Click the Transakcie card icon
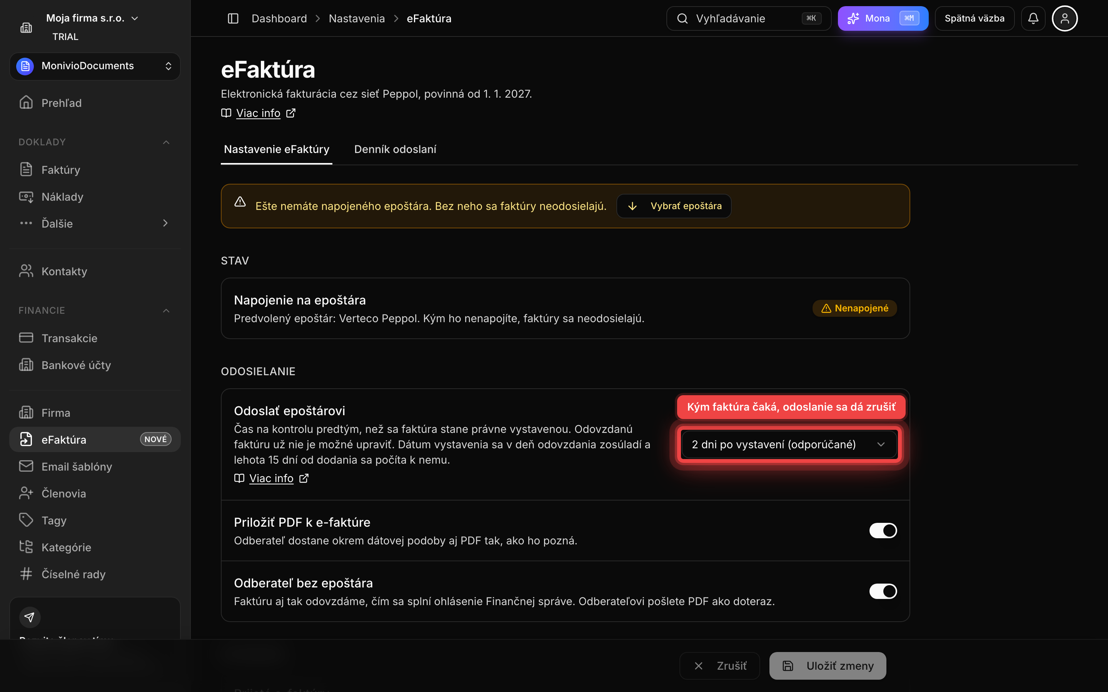Viewport: 1108px width, 692px height. tap(26, 338)
